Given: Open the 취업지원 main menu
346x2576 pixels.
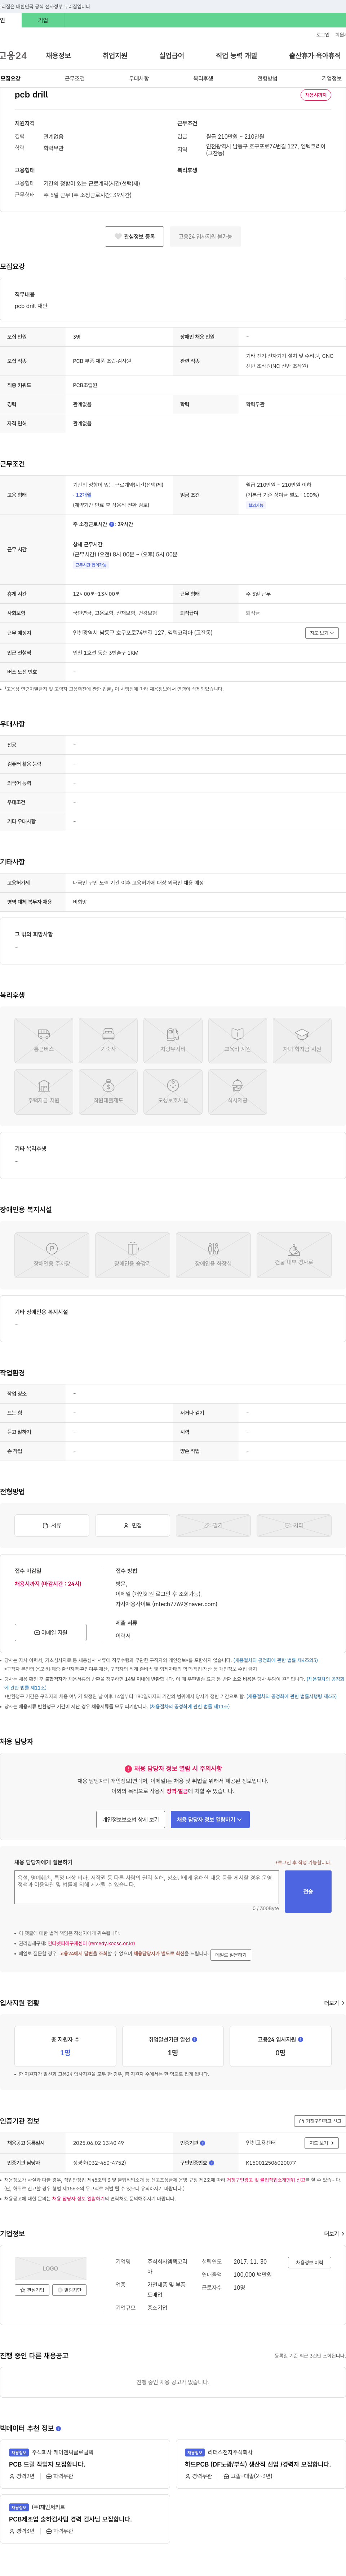Looking at the screenshot, I should click(115, 56).
